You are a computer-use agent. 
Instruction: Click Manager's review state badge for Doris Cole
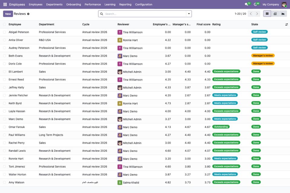coord(263,63)
